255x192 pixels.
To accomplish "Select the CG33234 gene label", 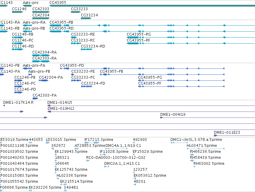I will [x=89, y=15].
